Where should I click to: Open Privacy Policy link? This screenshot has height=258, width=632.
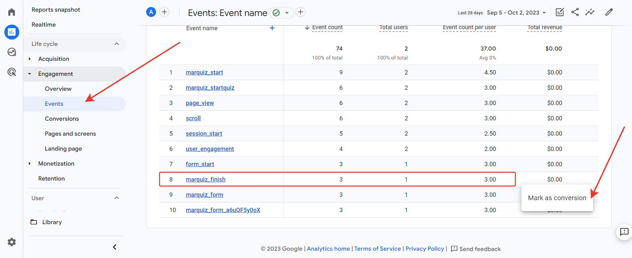click(x=425, y=249)
